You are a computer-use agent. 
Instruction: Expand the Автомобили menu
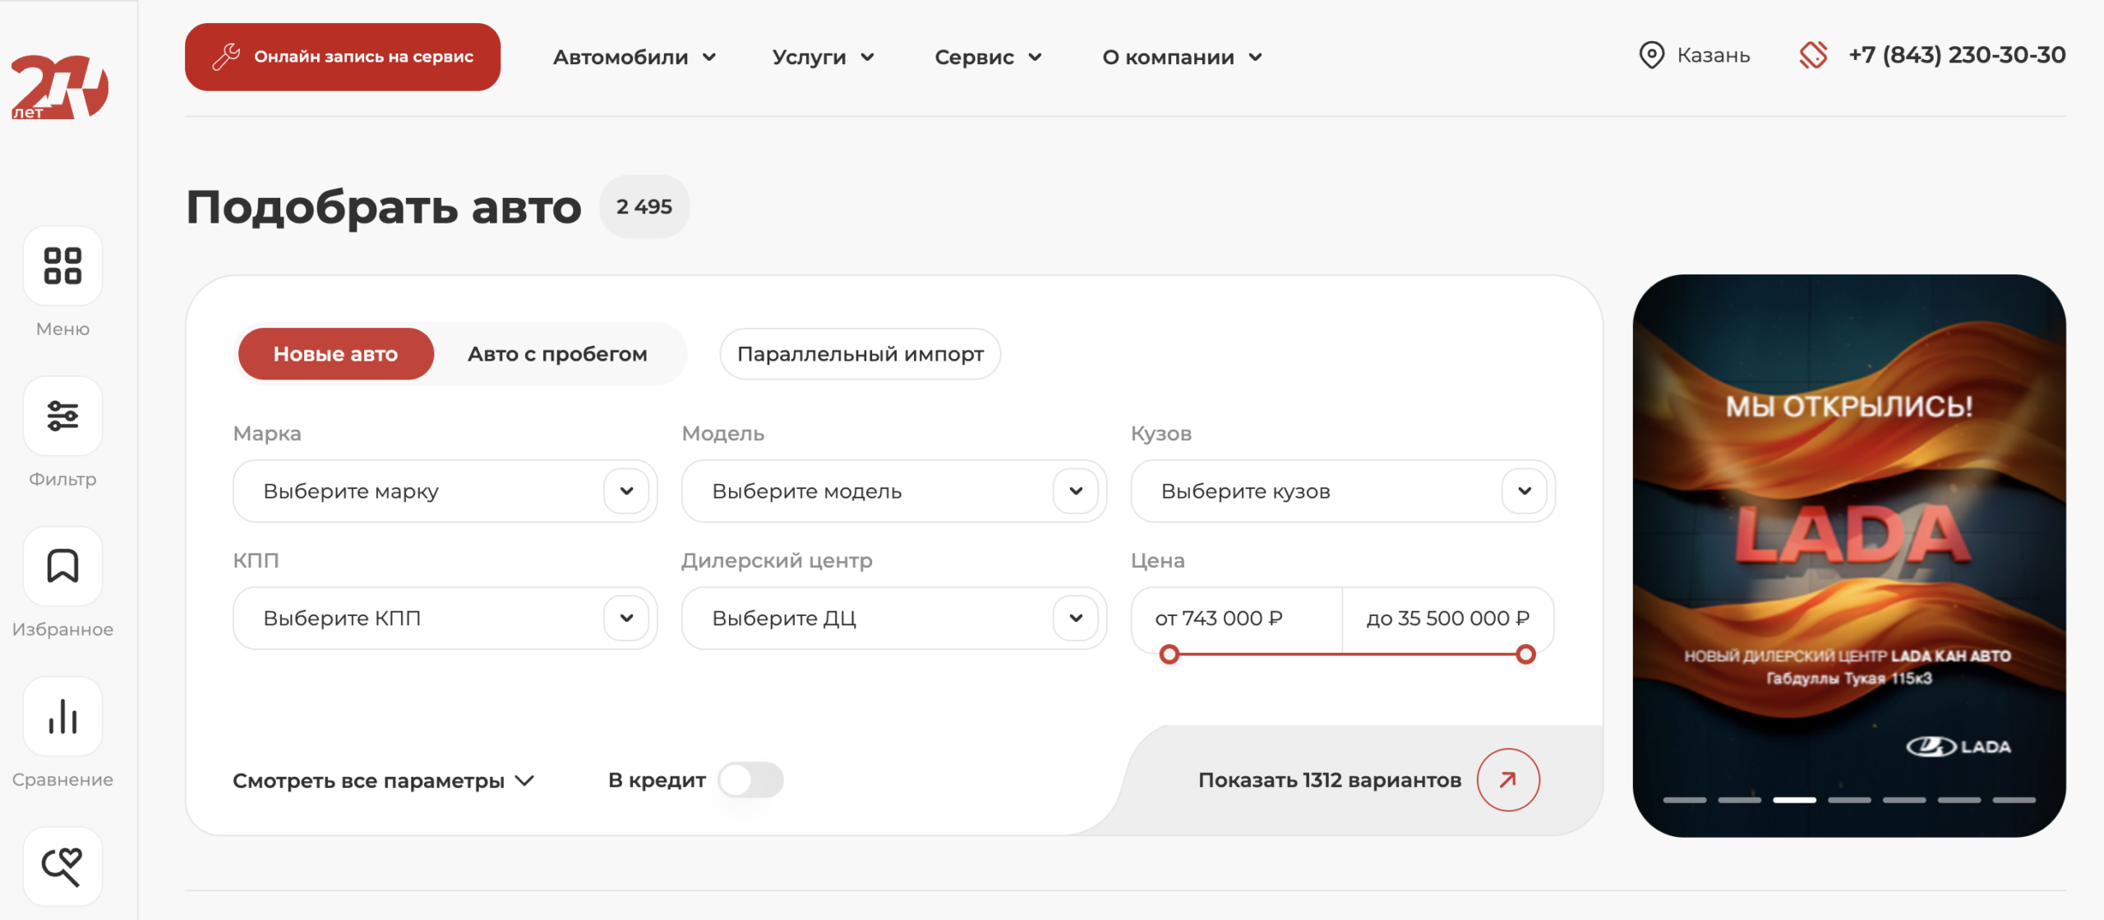pos(634,57)
